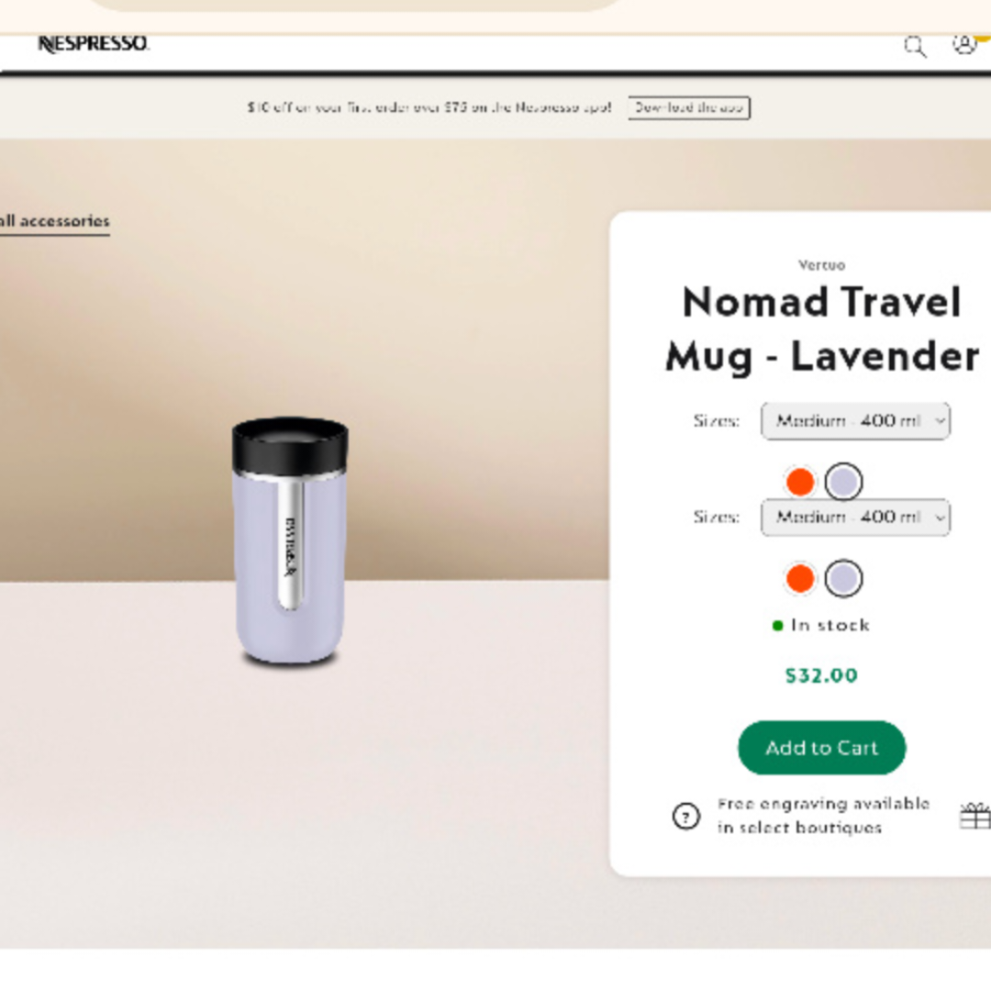Open search with the magnifier icon
The width and height of the screenshot is (991, 991).
915,46
